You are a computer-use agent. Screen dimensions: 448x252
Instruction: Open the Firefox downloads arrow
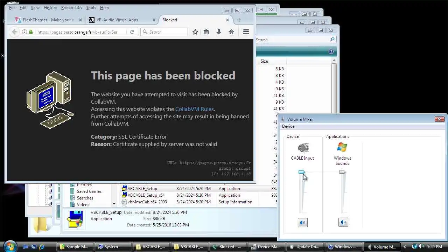tap(219, 32)
